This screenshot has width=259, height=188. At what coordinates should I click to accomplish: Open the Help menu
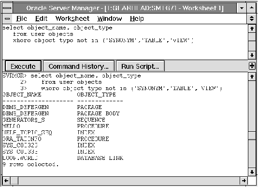pyautogui.click(x=137, y=18)
